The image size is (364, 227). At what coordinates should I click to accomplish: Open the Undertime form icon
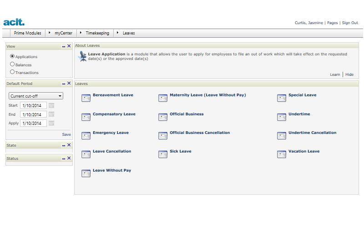[x=282, y=117]
